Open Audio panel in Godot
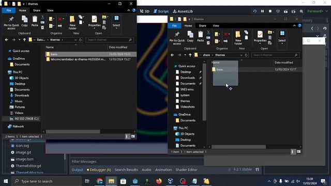This screenshot has height=186, width=331. click(x=146, y=169)
